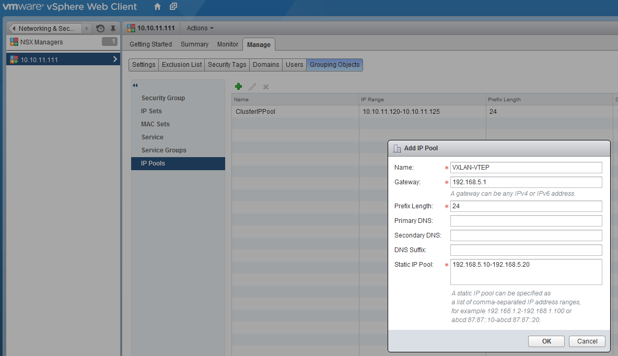Expand the 10.10.11.111 navigator item arrow

115,60
